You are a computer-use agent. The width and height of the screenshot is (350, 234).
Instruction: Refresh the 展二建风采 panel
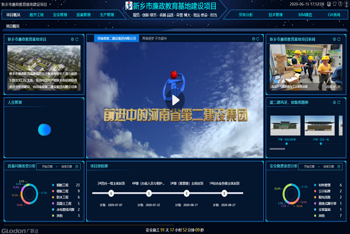pyautogui.click(x=339, y=102)
